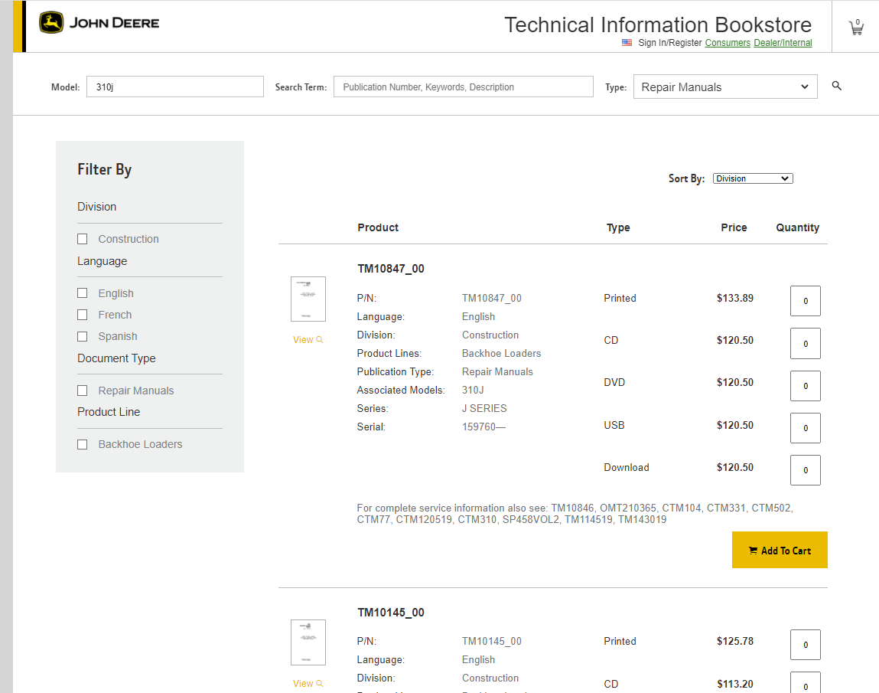Click the Quantity column header
This screenshot has width=879, height=693.
798,227
